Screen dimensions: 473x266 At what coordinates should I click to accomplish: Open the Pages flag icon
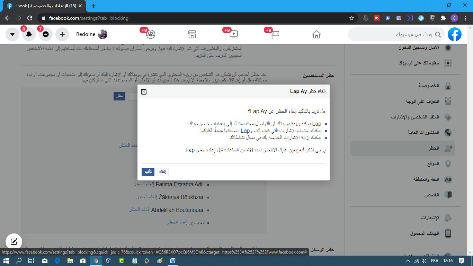pyautogui.click(x=275, y=34)
